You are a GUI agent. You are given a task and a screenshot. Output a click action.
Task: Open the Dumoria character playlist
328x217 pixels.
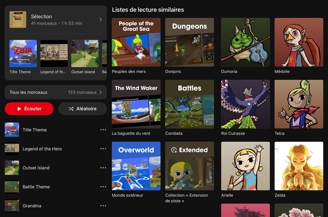tap(245, 42)
